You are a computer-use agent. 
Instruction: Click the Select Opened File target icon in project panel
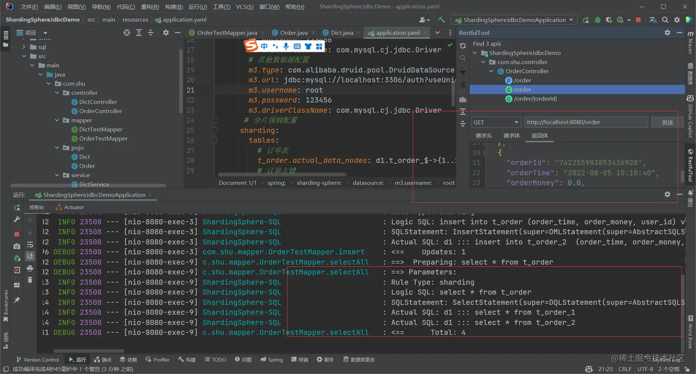tap(127, 33)
